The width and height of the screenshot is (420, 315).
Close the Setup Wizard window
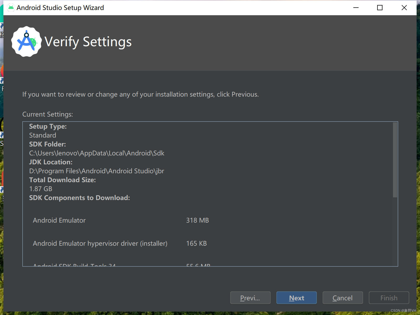pyautogui.click(x=404, y=8)
